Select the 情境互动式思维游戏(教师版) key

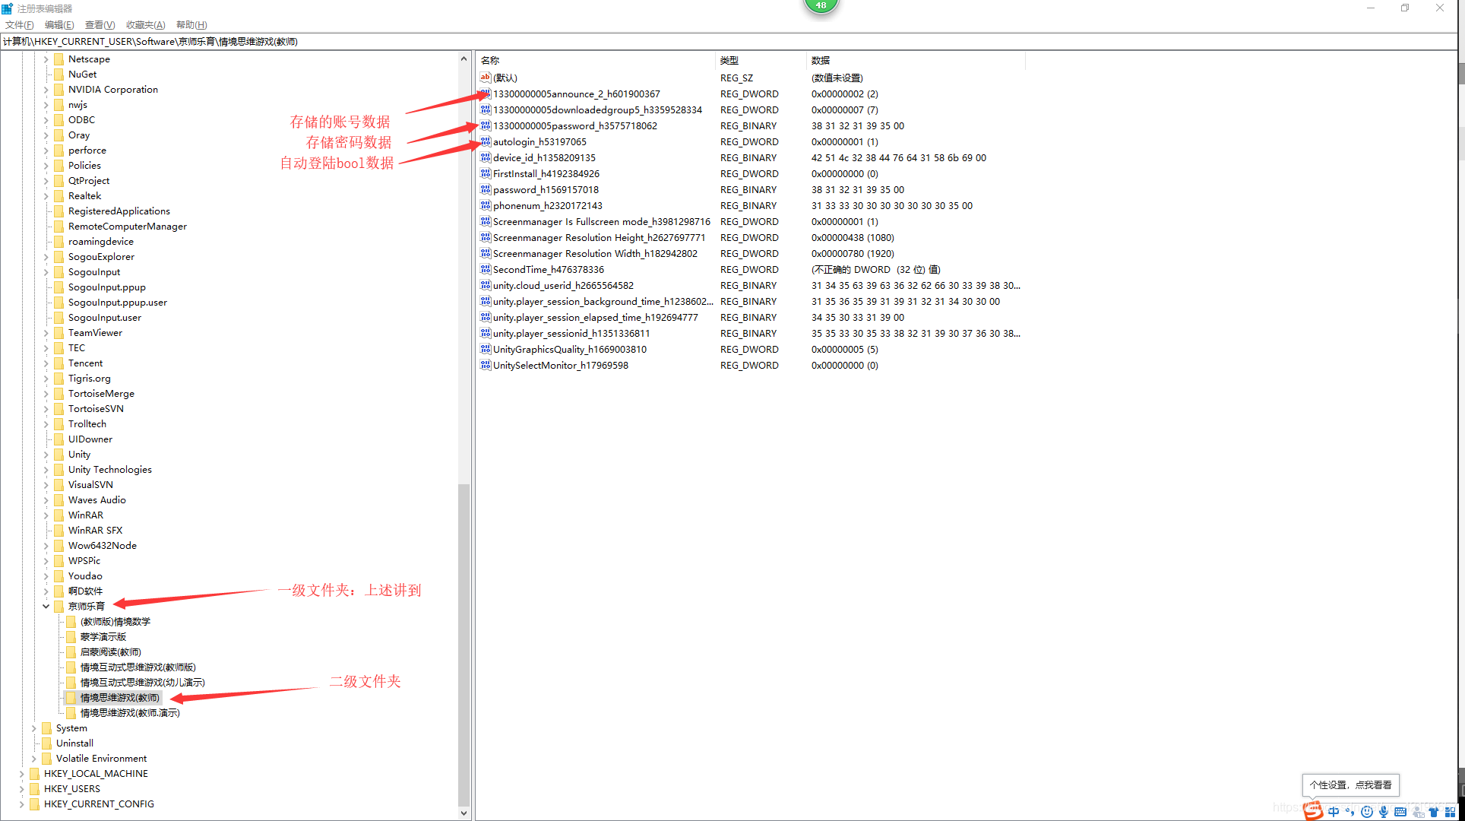[138, 667]
